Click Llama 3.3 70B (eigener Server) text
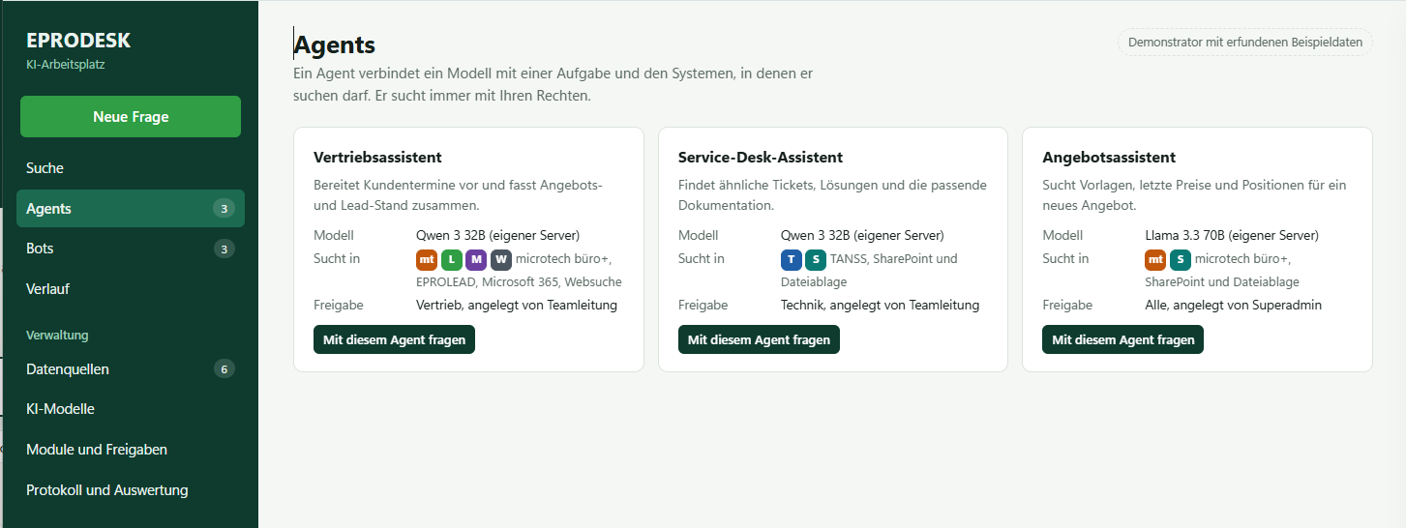The height and width of the screenshot is (528, 1406). click(x=1232, y=235)
